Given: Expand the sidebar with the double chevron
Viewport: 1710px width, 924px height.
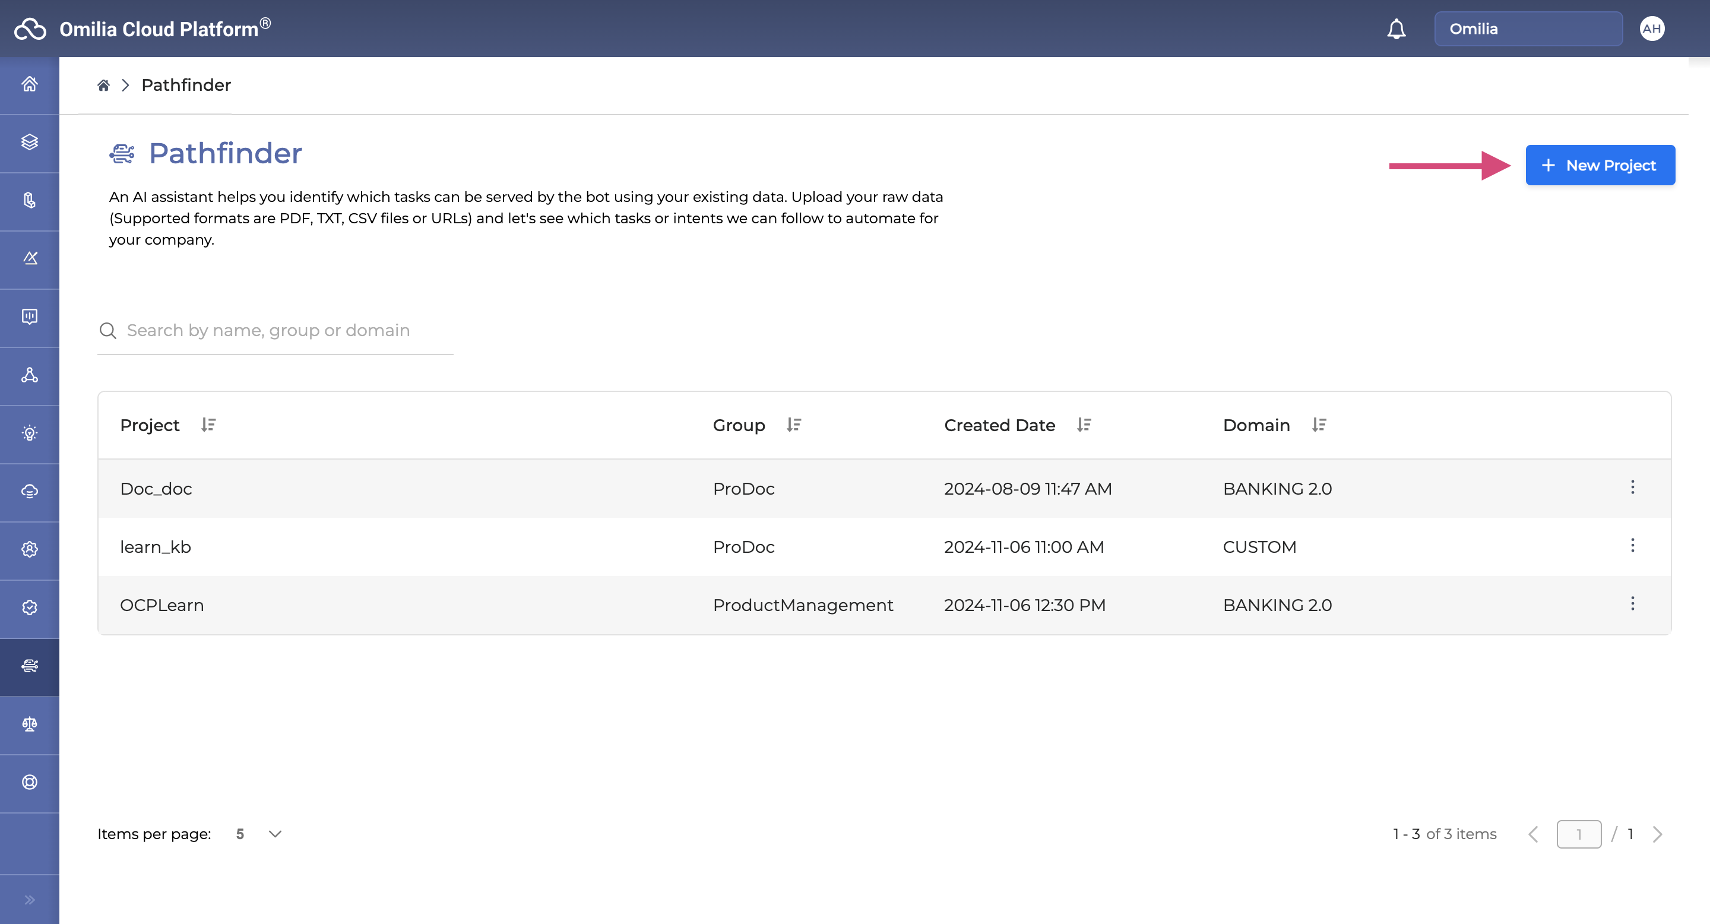Looking at the screenshot, I should [29, 900].
